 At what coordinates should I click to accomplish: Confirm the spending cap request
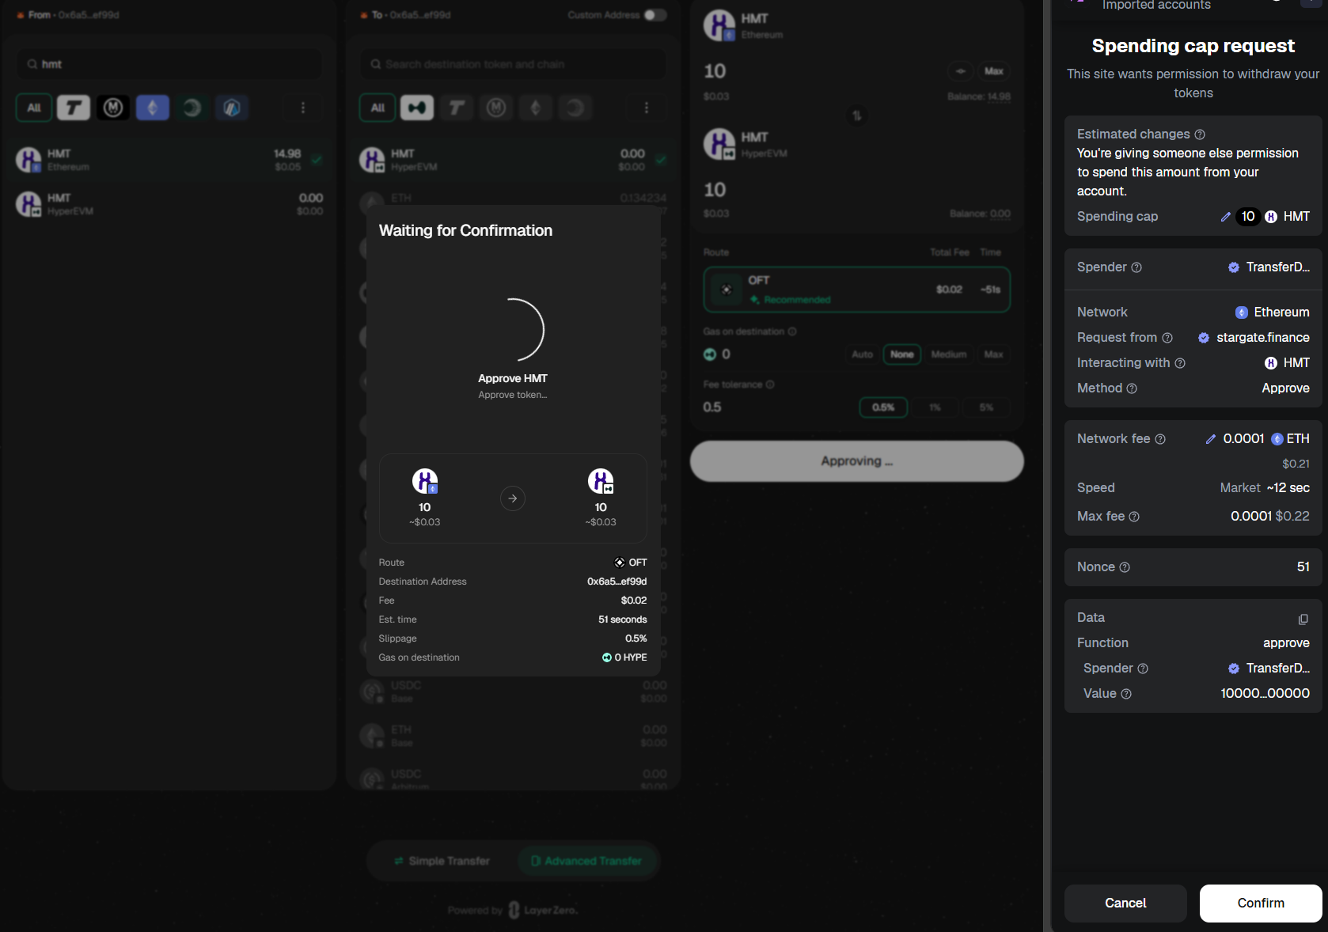click(1260, 903)
